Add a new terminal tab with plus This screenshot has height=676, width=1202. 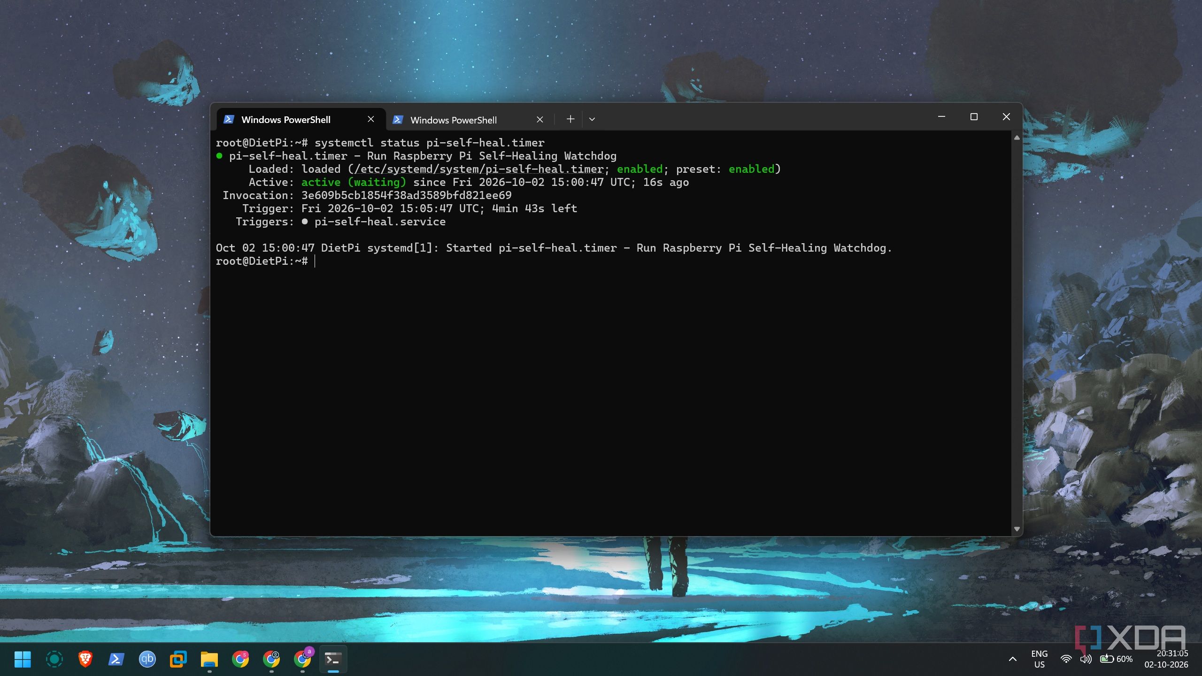click(x=570, y=119)
